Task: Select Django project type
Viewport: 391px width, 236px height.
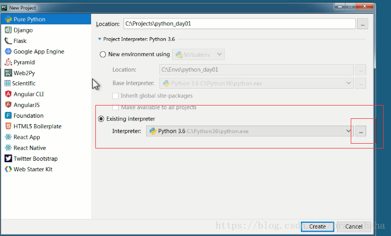Action: (x=46, y=30)
